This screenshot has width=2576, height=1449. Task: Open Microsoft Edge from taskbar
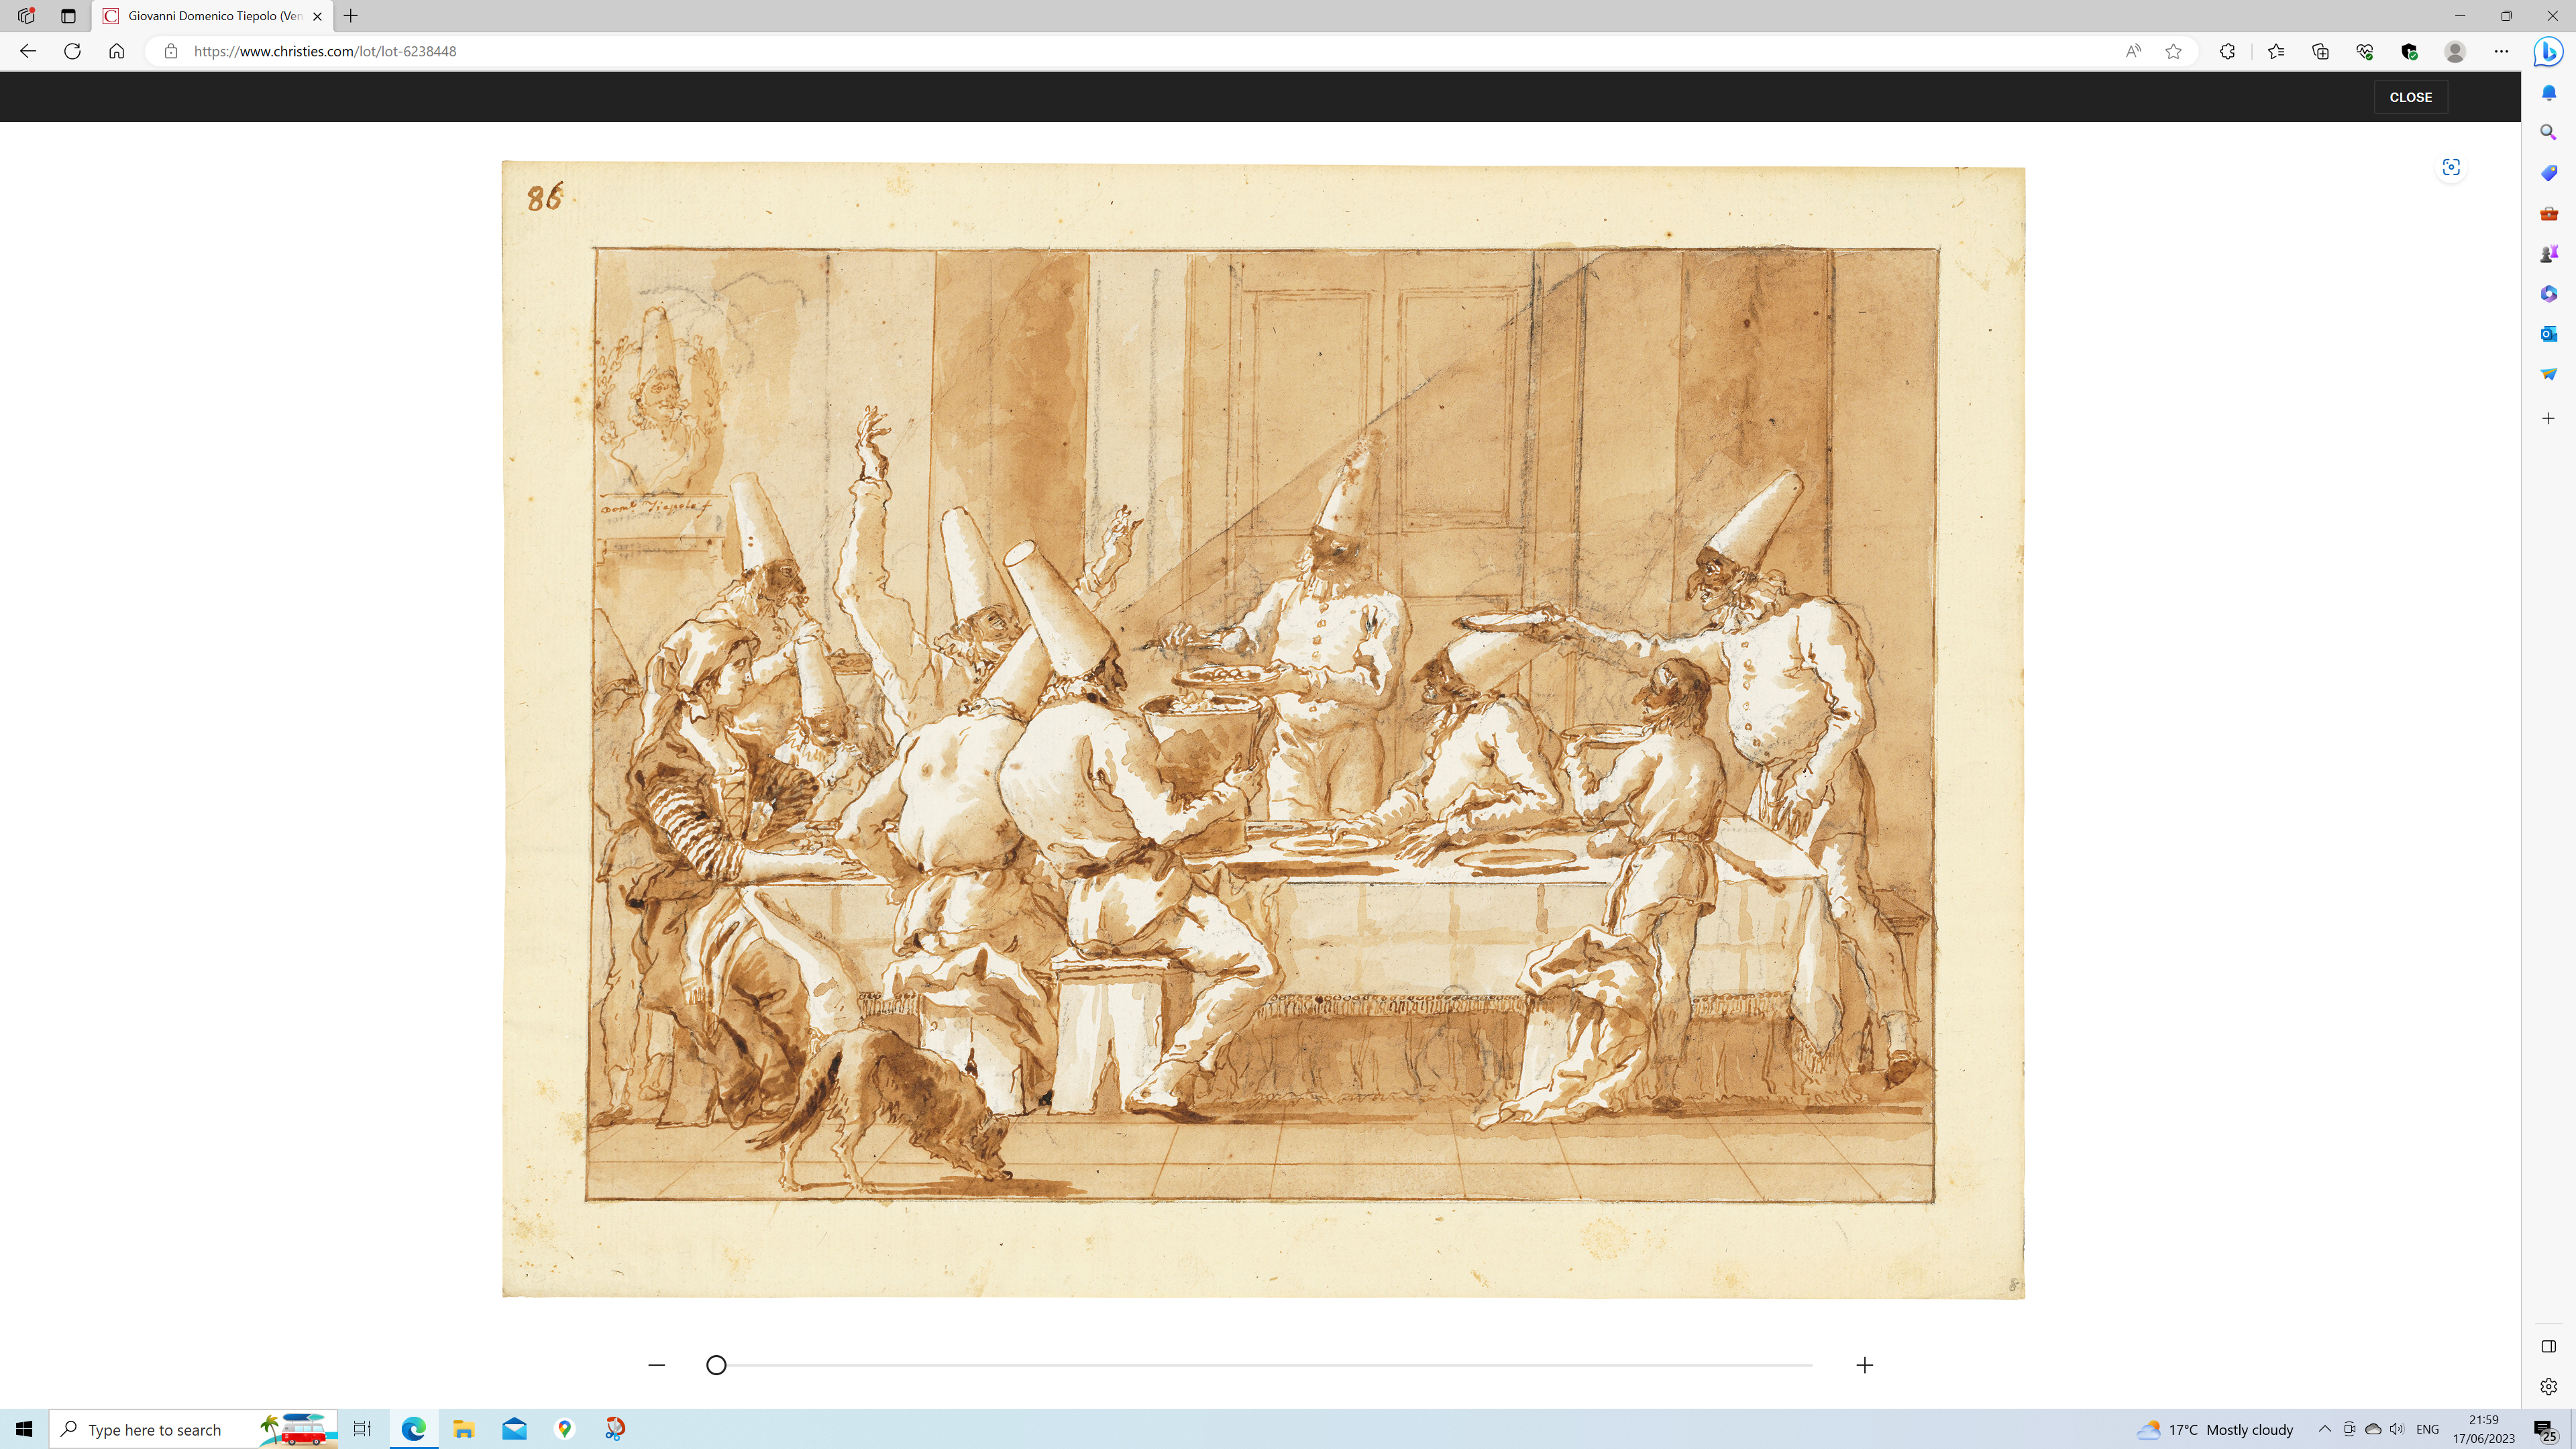(x=413, y=1429)
